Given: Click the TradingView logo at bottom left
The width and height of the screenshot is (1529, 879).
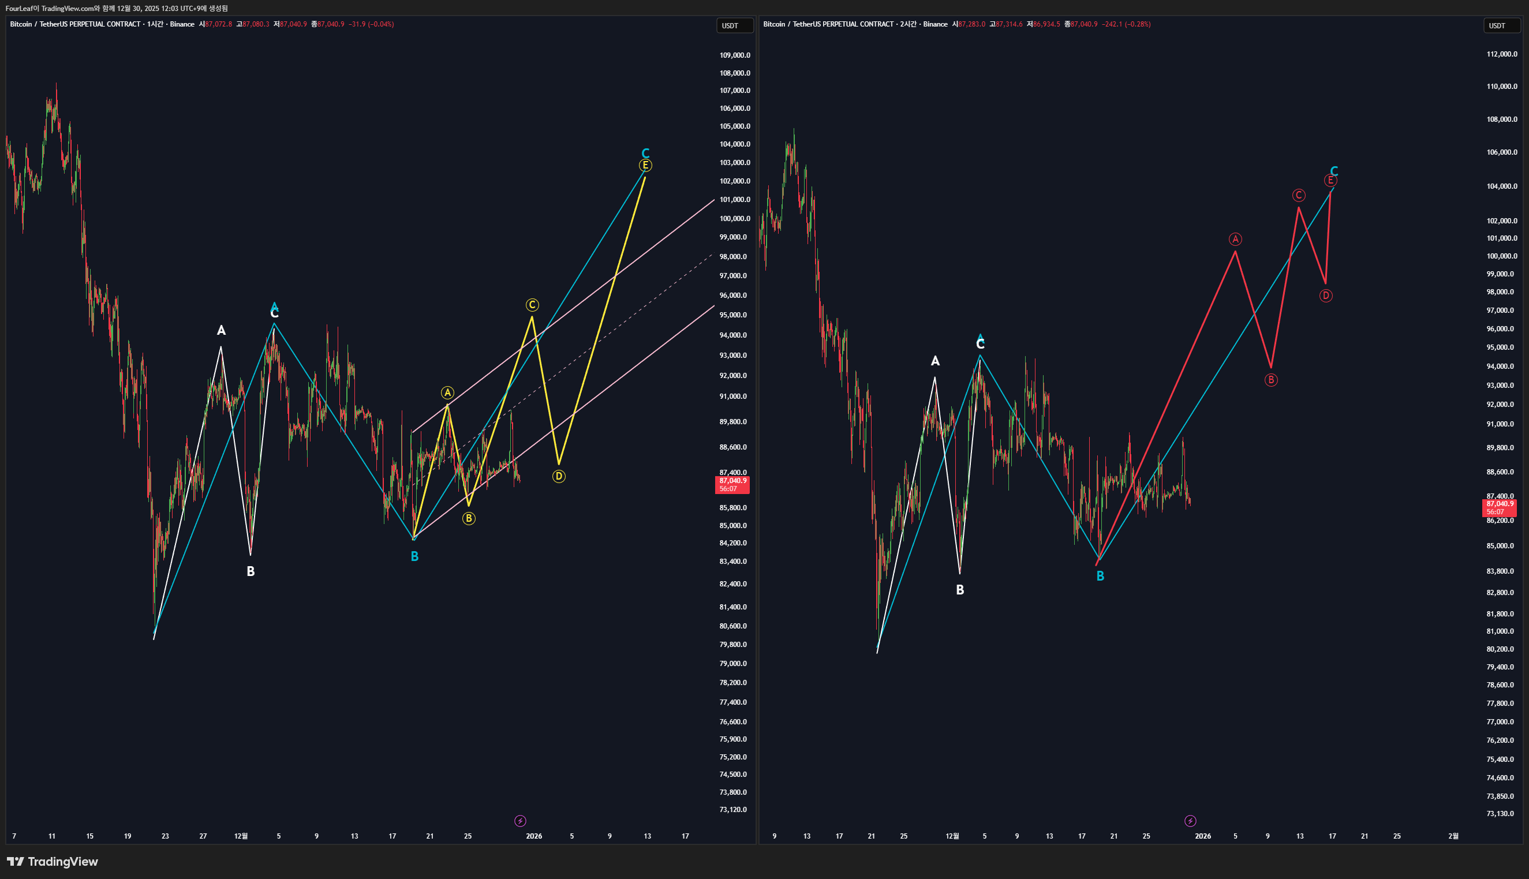Looking at the screenshot, I should tap(52, 862).
